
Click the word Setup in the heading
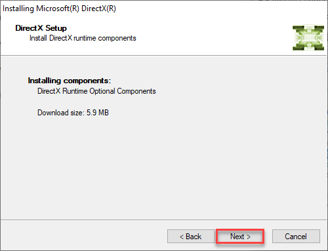coord(56,28)
